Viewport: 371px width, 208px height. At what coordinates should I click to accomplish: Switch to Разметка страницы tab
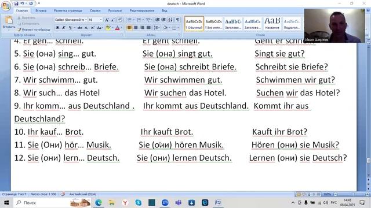[68, 10]
